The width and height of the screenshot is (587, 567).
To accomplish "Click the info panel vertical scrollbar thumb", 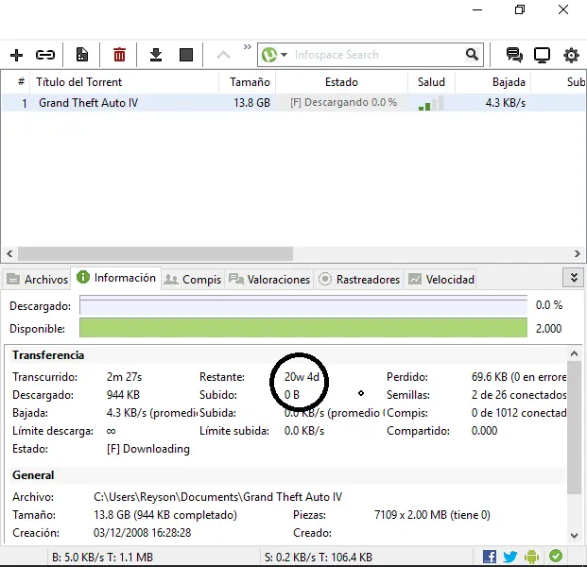I will coord(574,427).
